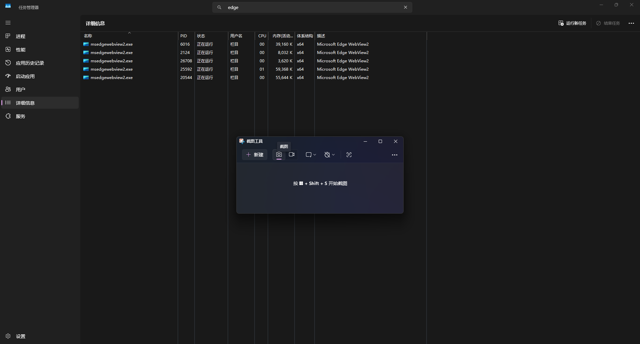The width and height of the screenshot is (640, 344).
Task: Click the 59,368 K memory value
Action: click(x=284, y=69)
